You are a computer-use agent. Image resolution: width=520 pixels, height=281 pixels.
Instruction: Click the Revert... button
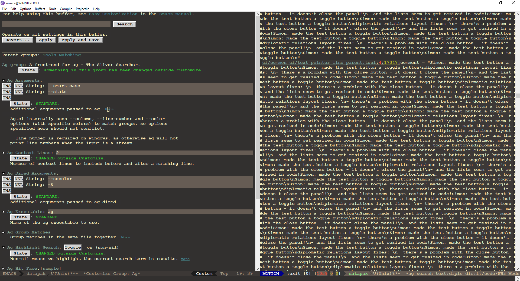[17, 40]
